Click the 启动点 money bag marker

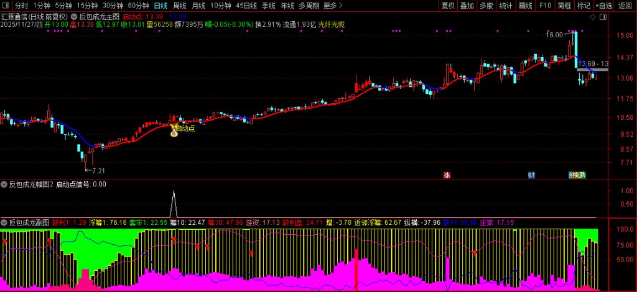(174, 130)
